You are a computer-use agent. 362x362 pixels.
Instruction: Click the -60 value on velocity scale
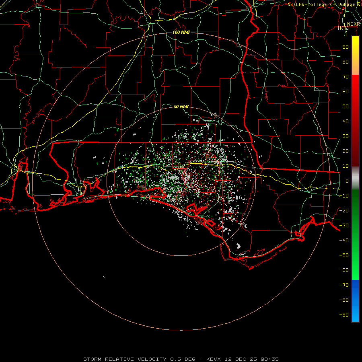(344, 270)
